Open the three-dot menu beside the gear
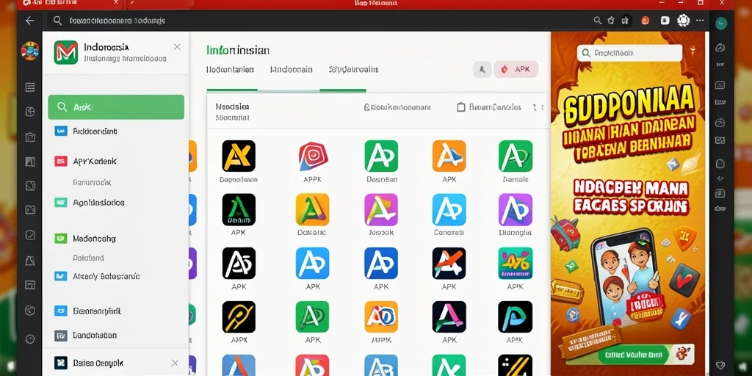752x376 pixels. click(700, 21)
